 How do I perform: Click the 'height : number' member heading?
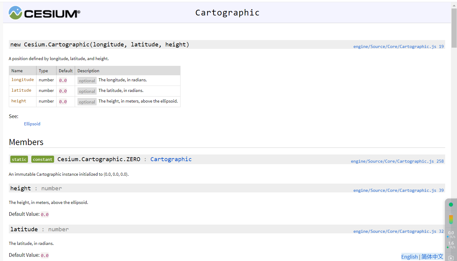coord(36,188)
